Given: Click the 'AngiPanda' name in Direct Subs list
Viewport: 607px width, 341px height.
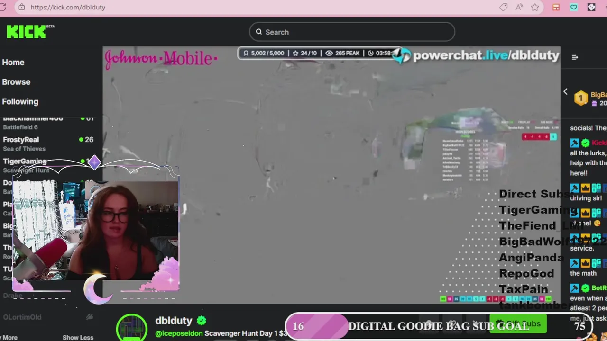Looking at the screenshot, I should pos(531,258).
